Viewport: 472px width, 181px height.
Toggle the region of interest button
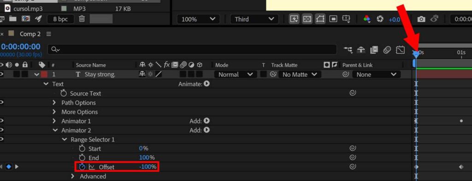[x=333, y=19]
